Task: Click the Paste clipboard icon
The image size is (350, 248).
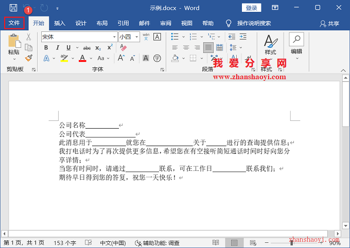Action: (x=14, y=42)
